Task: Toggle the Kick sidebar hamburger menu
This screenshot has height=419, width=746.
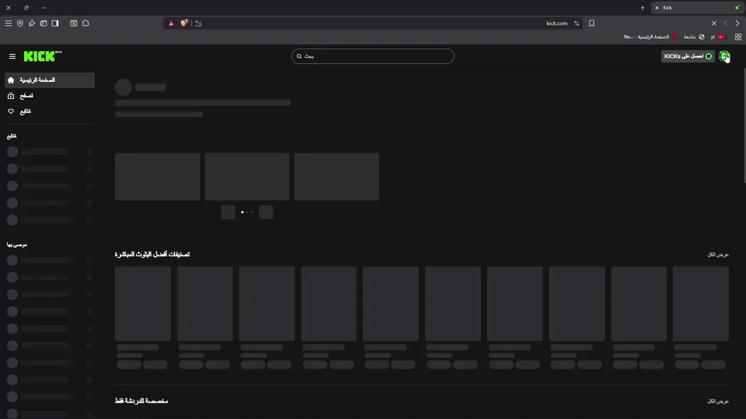Action: 12,56
